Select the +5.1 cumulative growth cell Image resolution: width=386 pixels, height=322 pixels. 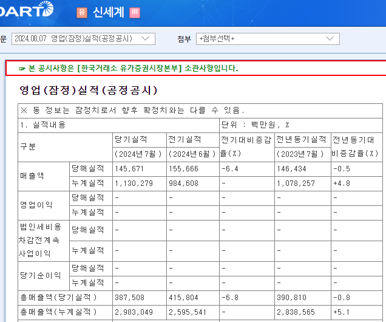357,312
